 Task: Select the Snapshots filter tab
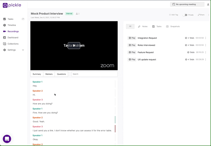[x=173, y=27]
